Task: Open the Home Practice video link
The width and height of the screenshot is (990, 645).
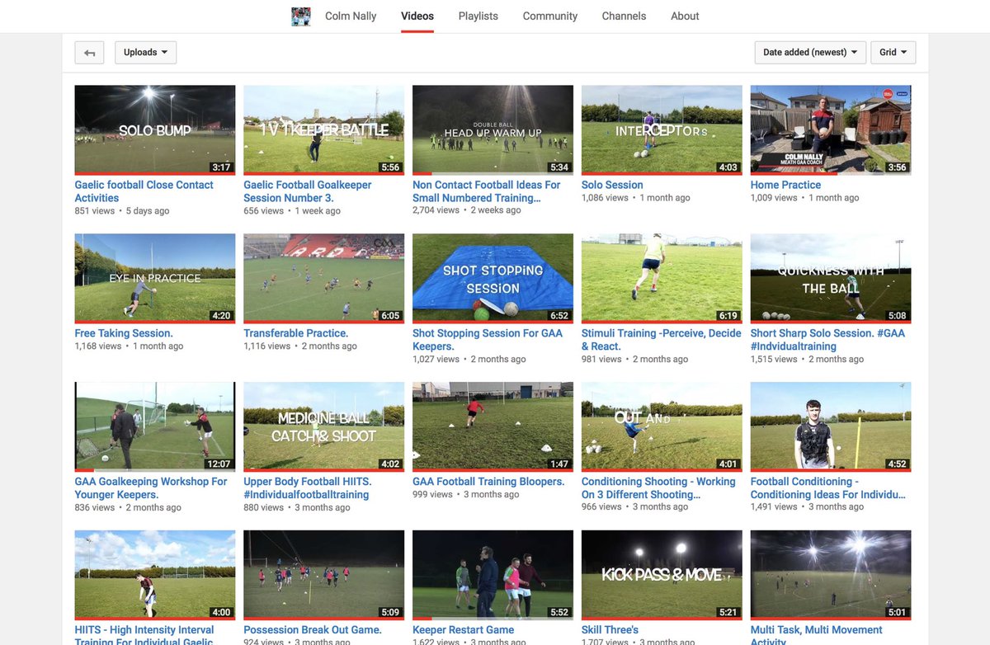Action: (x=785, y=185)
